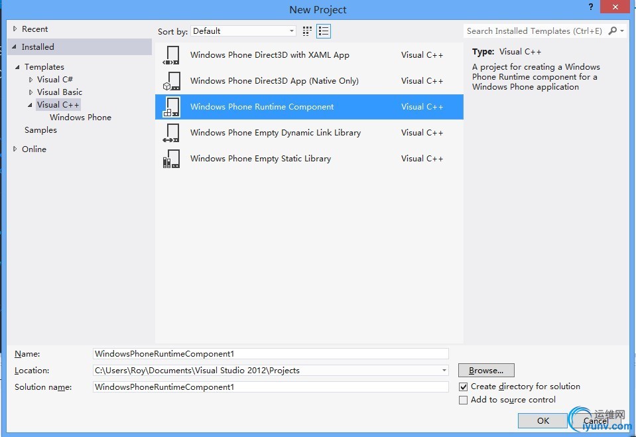Select Windows Phone under Visual C++
This screenshot has height=437, width=636.
[80, 118]
